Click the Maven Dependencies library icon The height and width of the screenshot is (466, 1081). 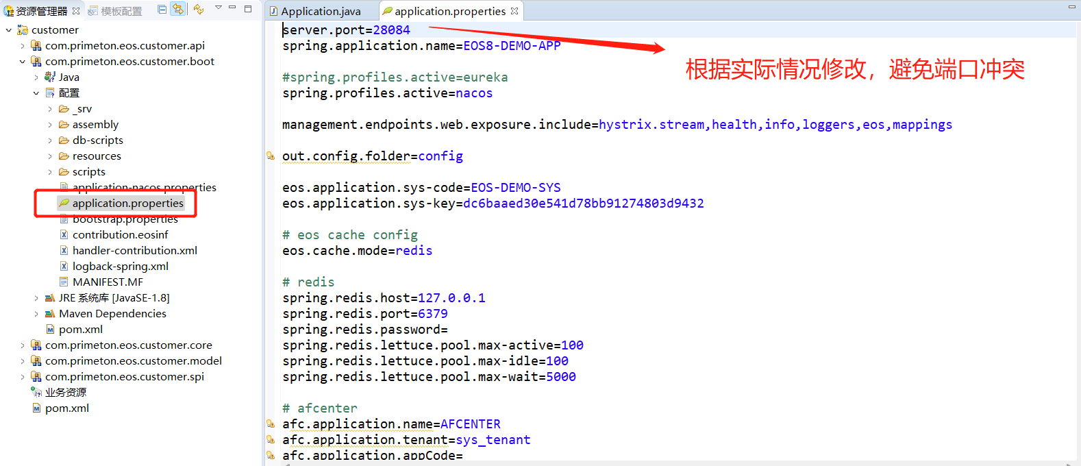click(49, 314)
